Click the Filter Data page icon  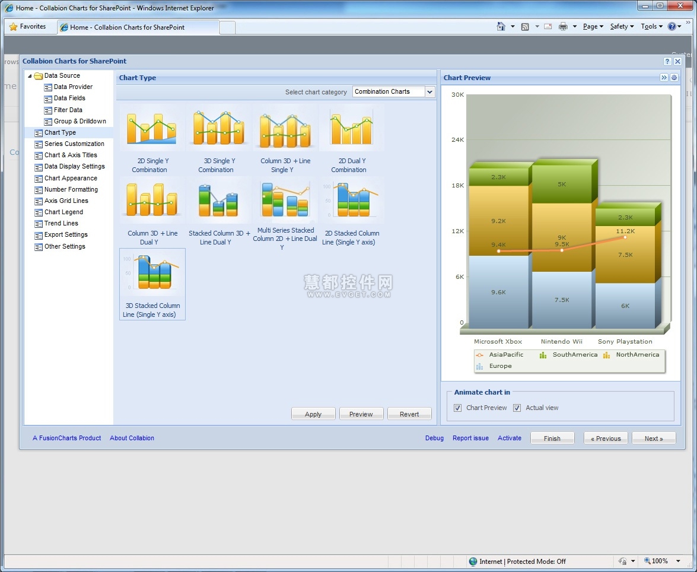[x=48, y=110]
